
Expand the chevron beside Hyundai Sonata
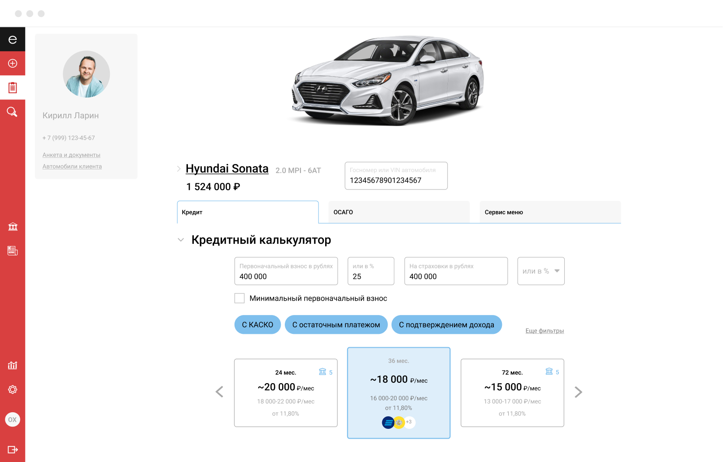point(179,169)
